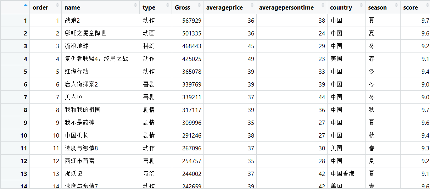Screen dimensions: 430x189
Task: Sort by the averagepersontime column arrows
Action: coord(323,6)
